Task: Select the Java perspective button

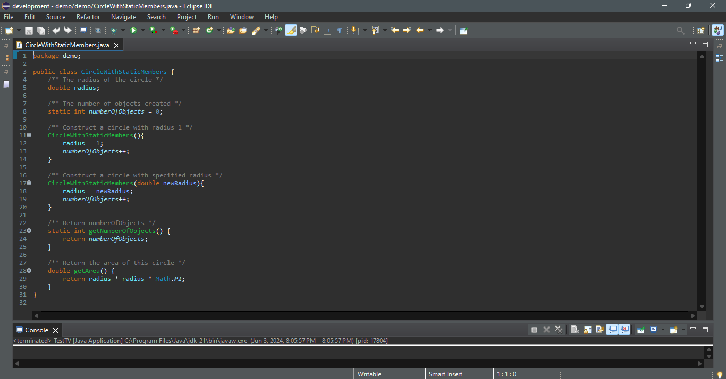Action: pos(717,30)
